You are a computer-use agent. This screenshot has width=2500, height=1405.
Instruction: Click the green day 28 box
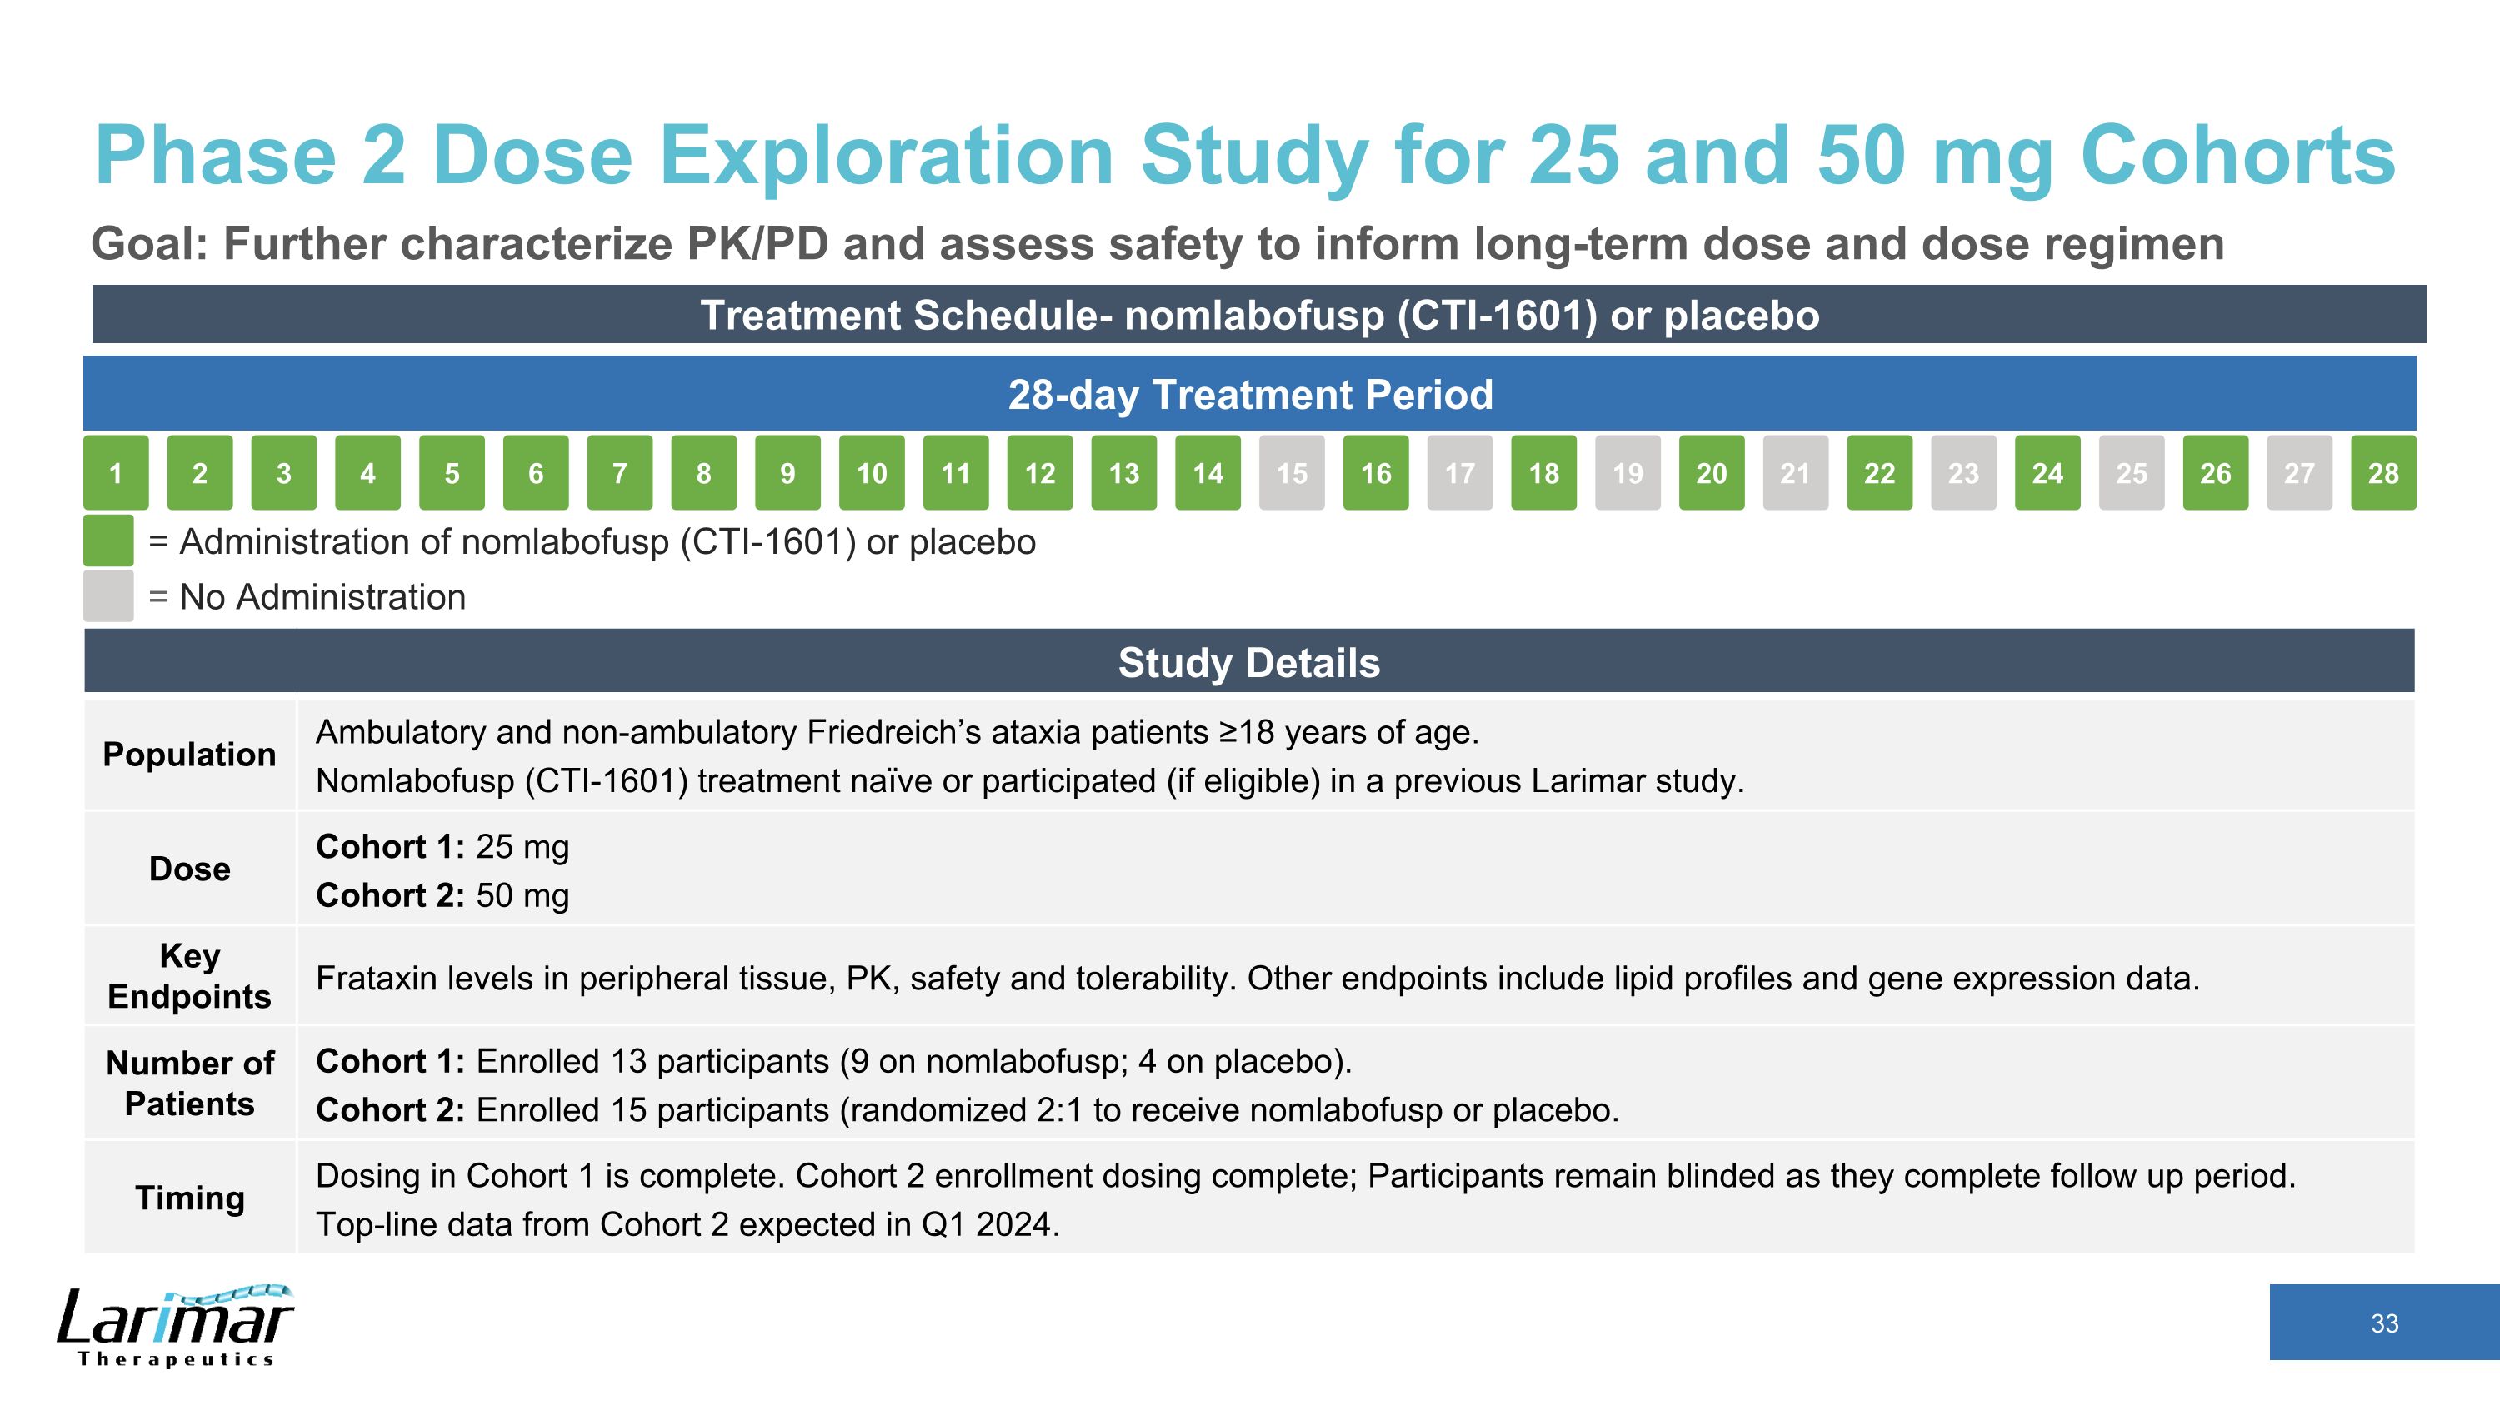tap(2383, 472)
